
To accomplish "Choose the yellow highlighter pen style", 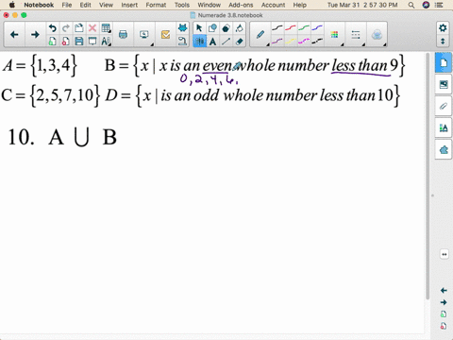I will click(291, 41).
